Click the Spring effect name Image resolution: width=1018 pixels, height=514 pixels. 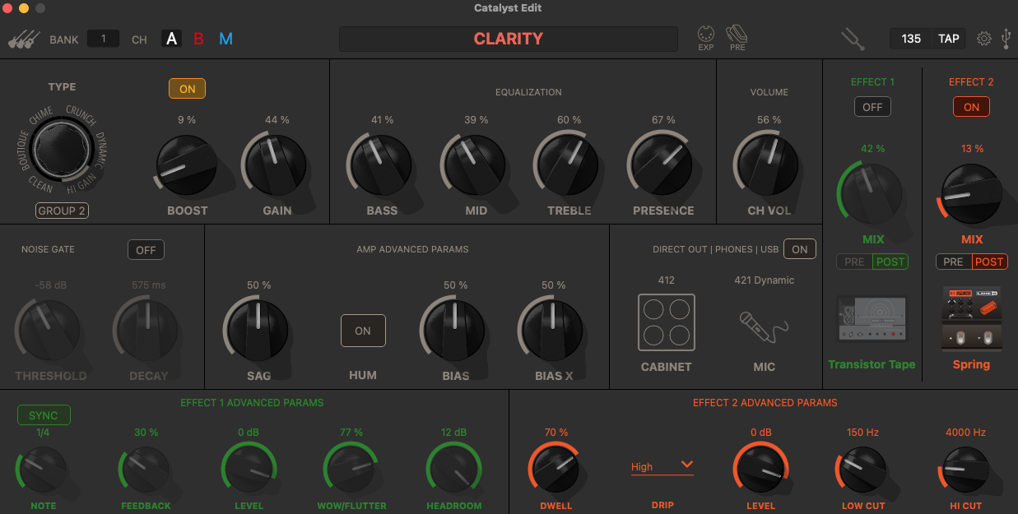[x=971, y=364]
